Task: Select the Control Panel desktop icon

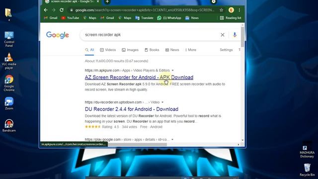Action: point(9,40)
